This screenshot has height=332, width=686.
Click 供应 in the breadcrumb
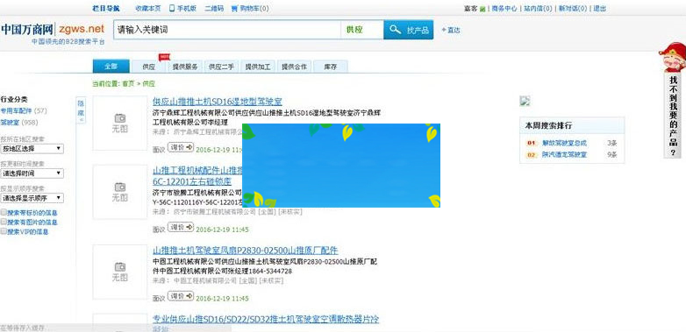point(149,84)
